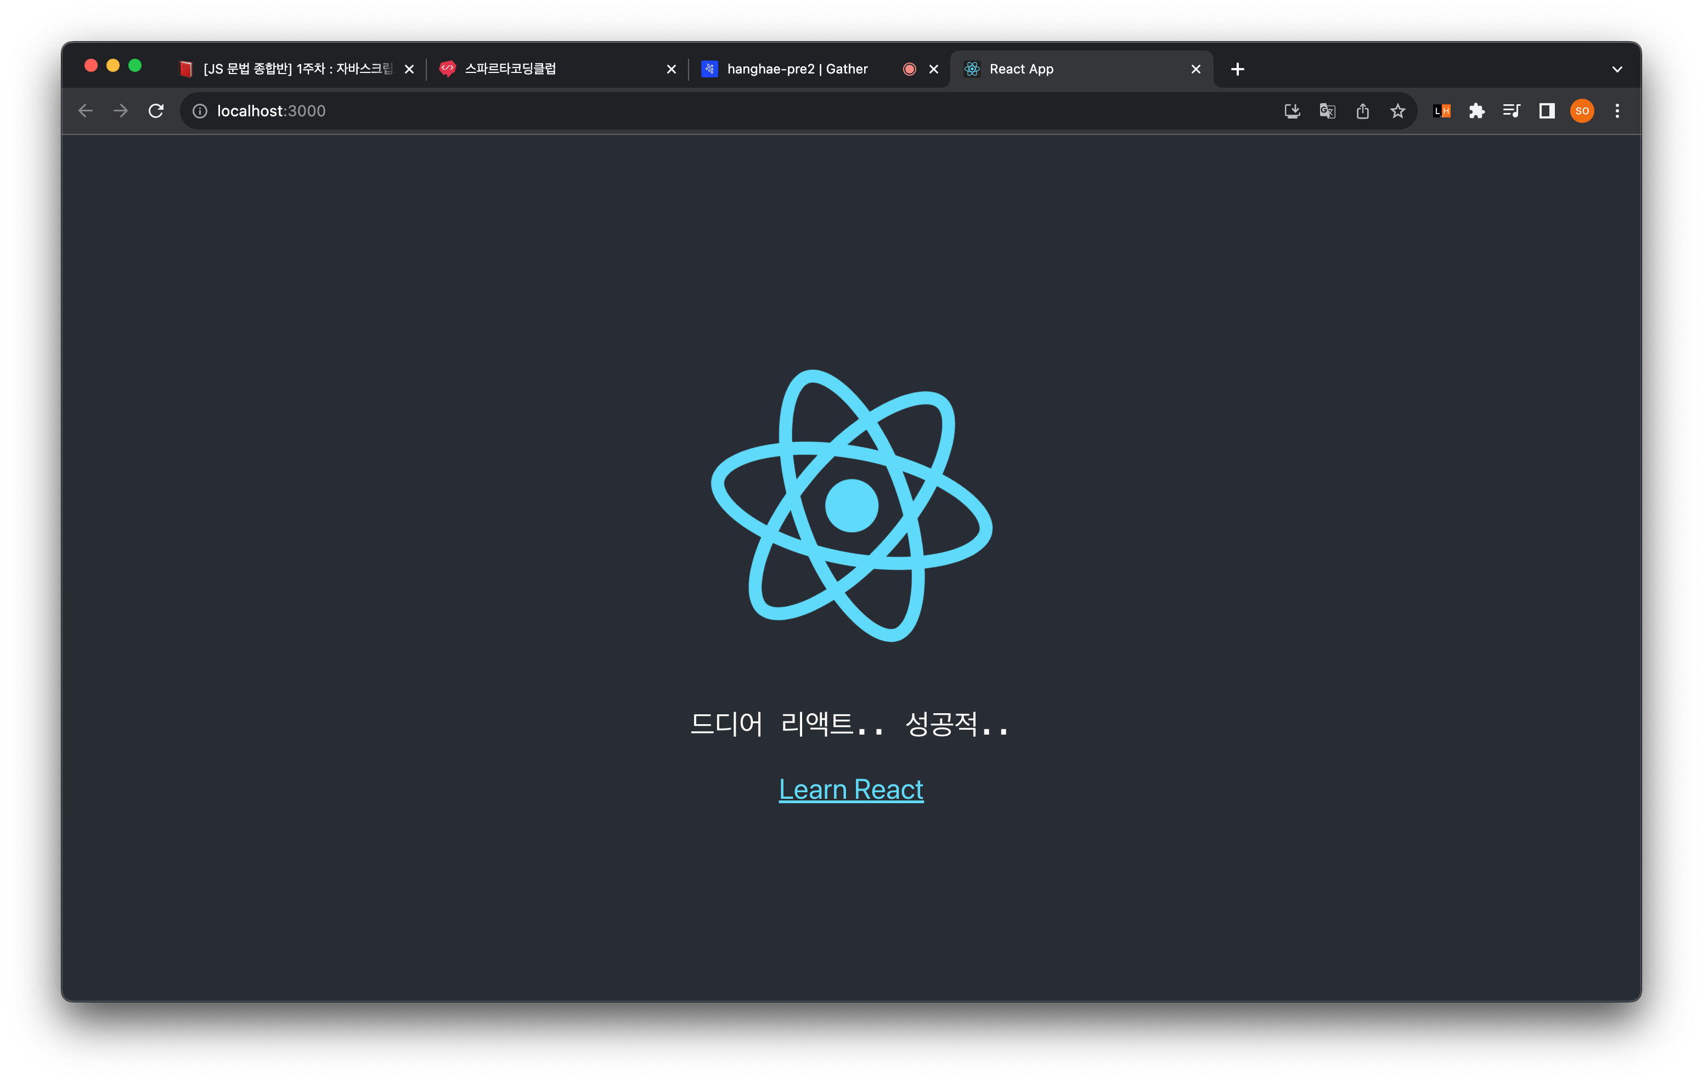Reload the localhost:3000 page
The height and width of the screenshot is (1083, 1703).
coord(156,111)
